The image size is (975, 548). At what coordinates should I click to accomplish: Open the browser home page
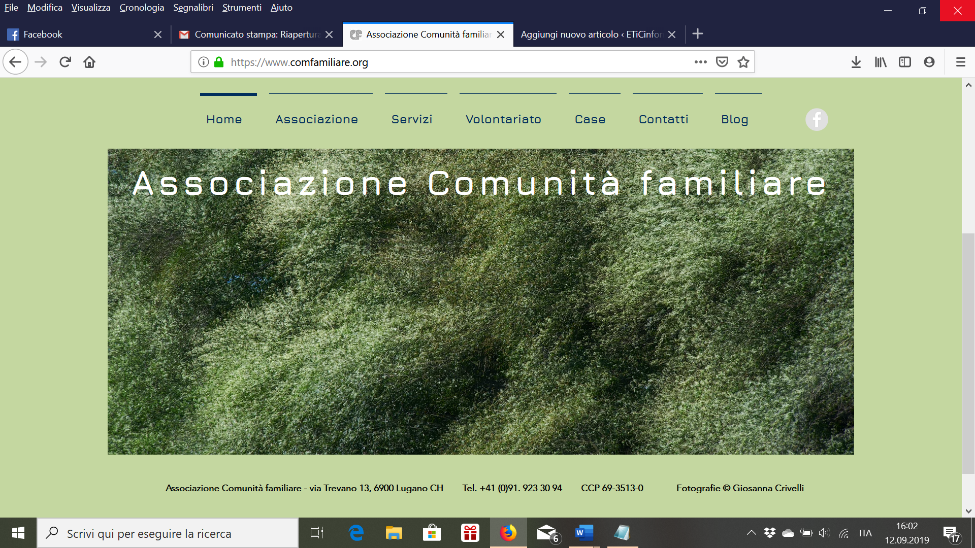[x=89, y=62]
